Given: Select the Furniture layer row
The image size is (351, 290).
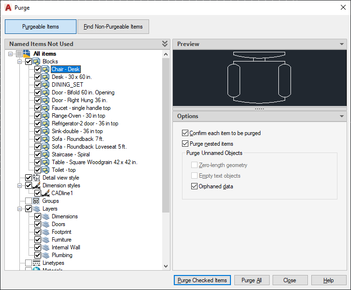Looking at the screenshot, I should (x=61, y=240).
